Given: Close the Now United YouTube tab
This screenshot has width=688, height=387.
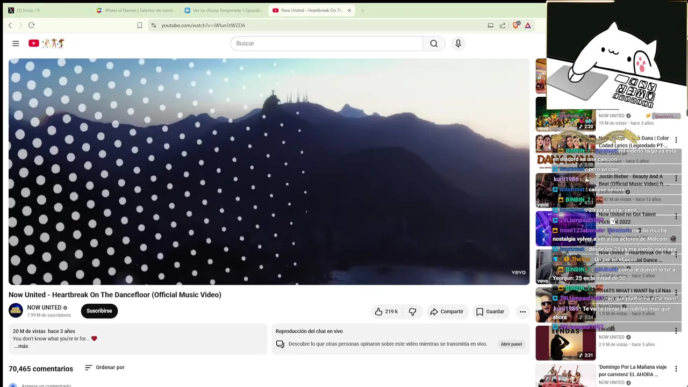Looking at the screenshot, I should pos(349,10).
